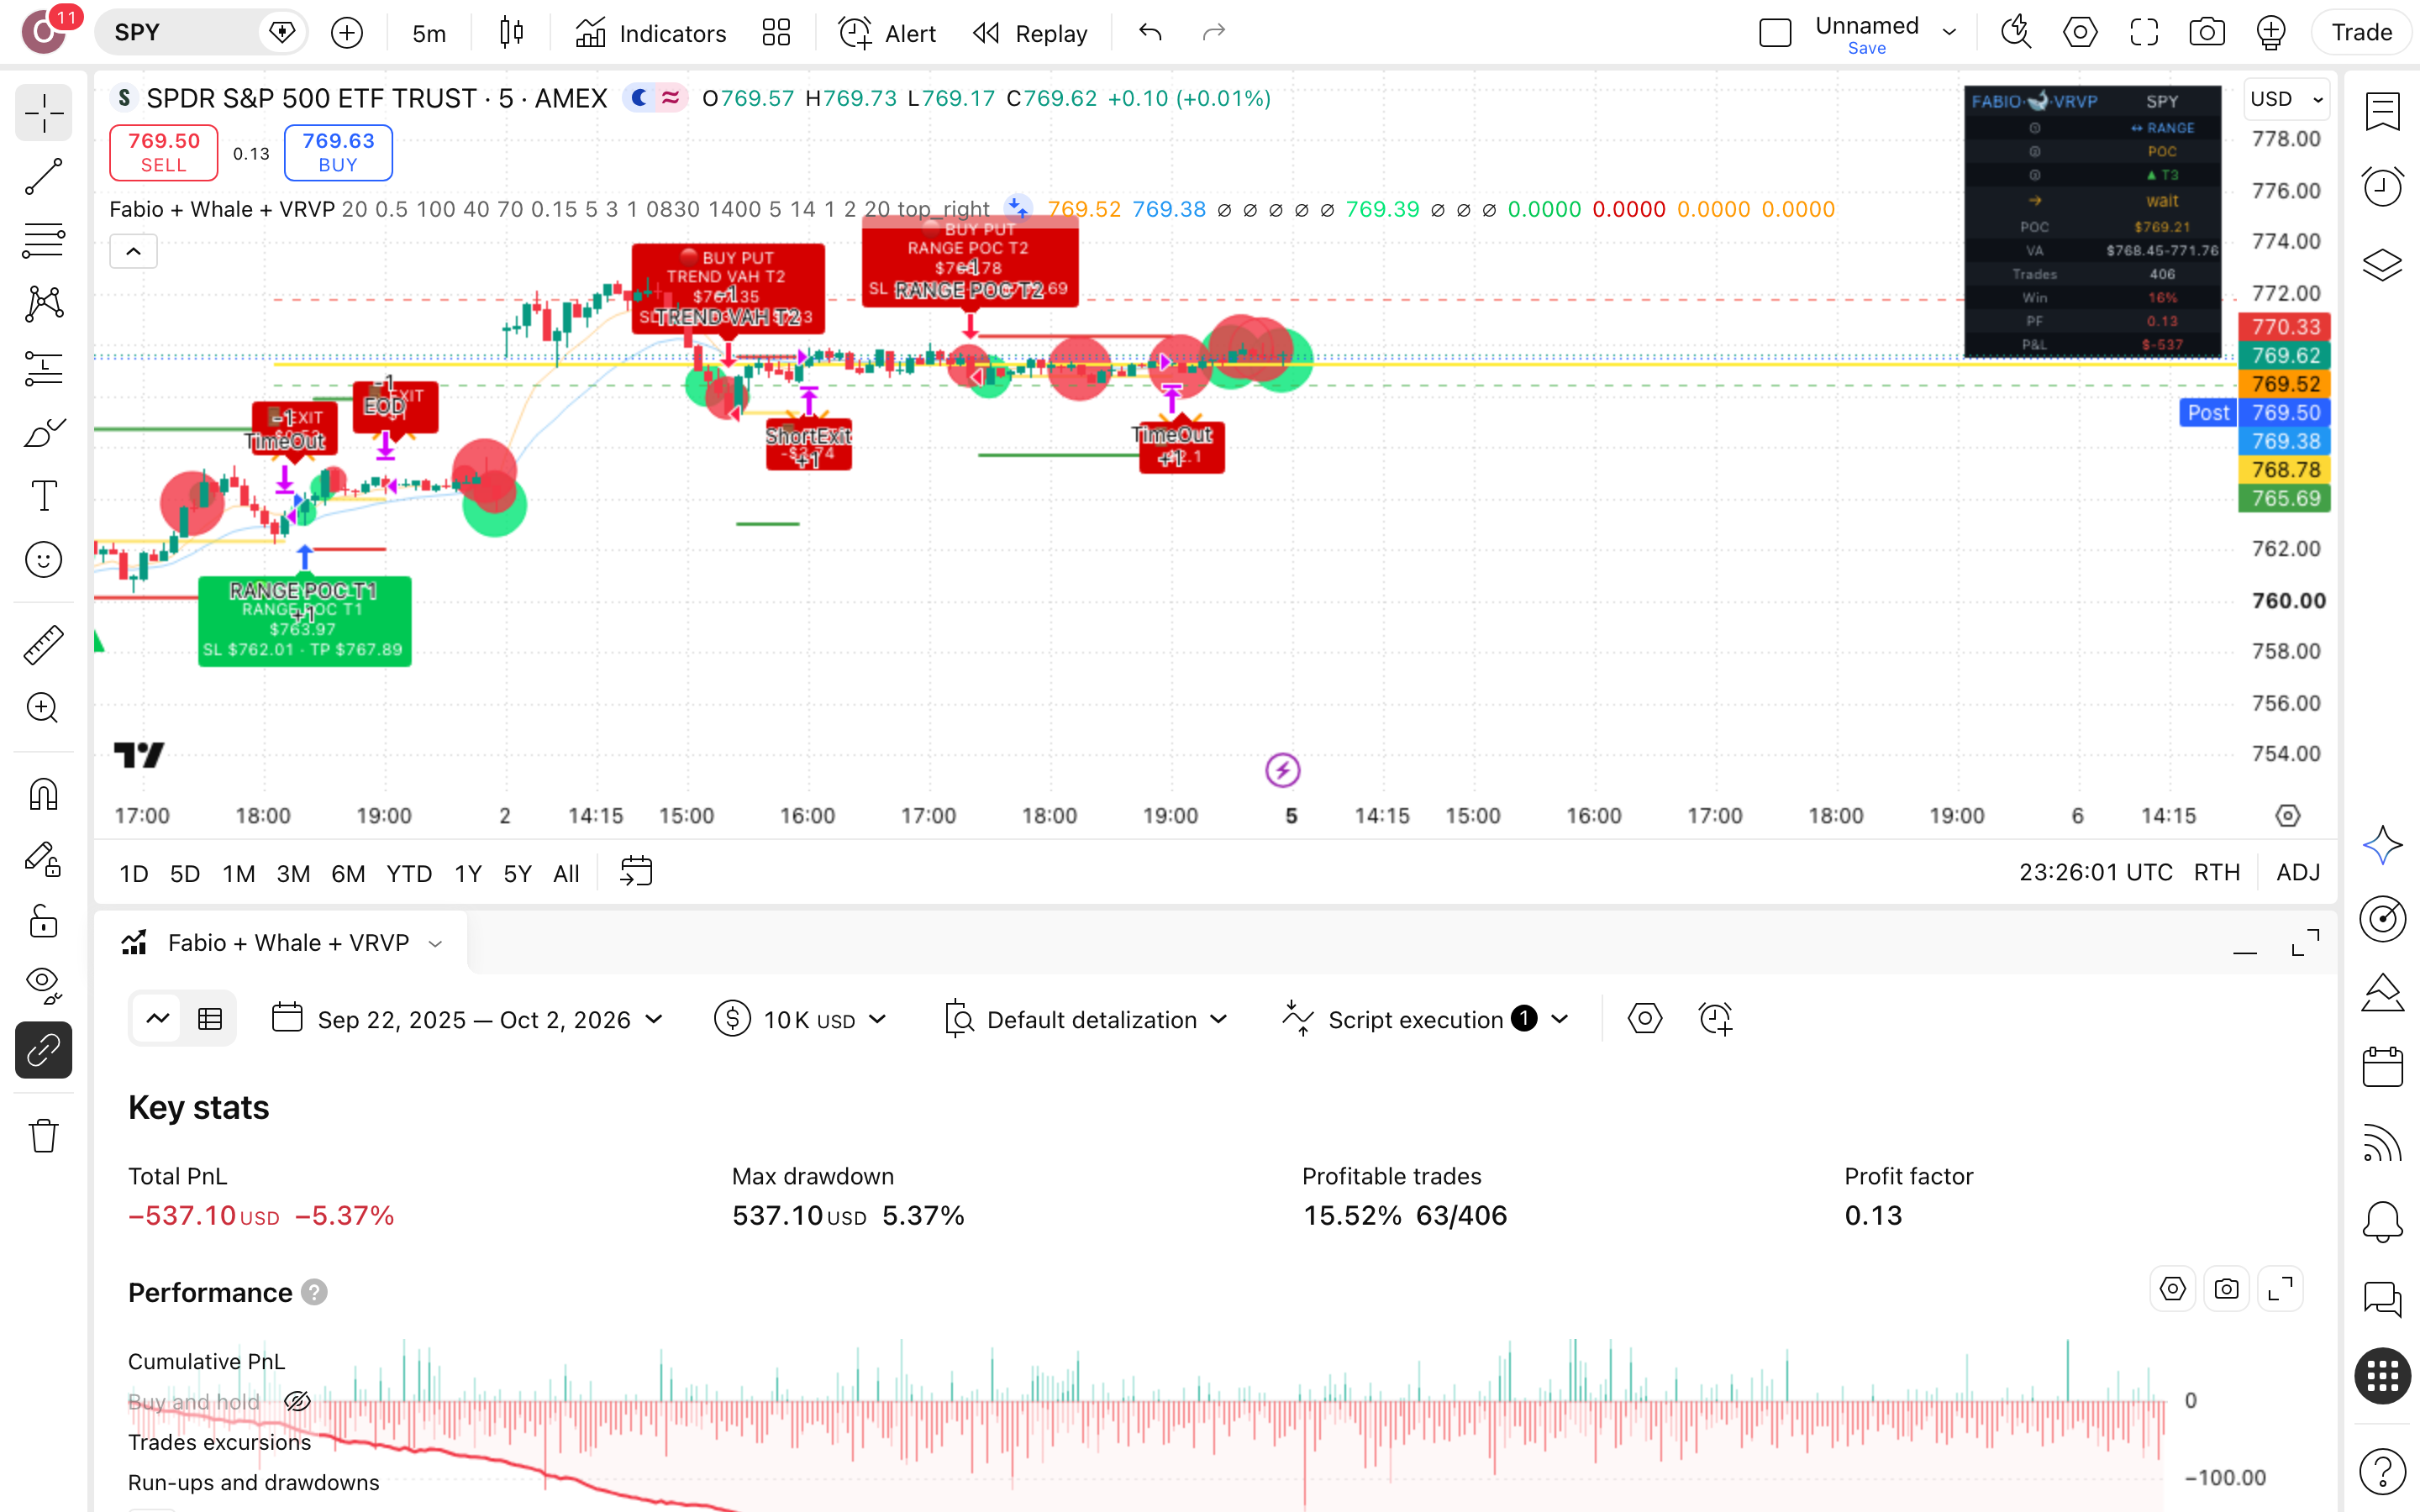Image resolution: width=2420 pixels, height=1512 pixels.
Task: Open the 10K USD capital dropdown
Action: pos(801,1019)
